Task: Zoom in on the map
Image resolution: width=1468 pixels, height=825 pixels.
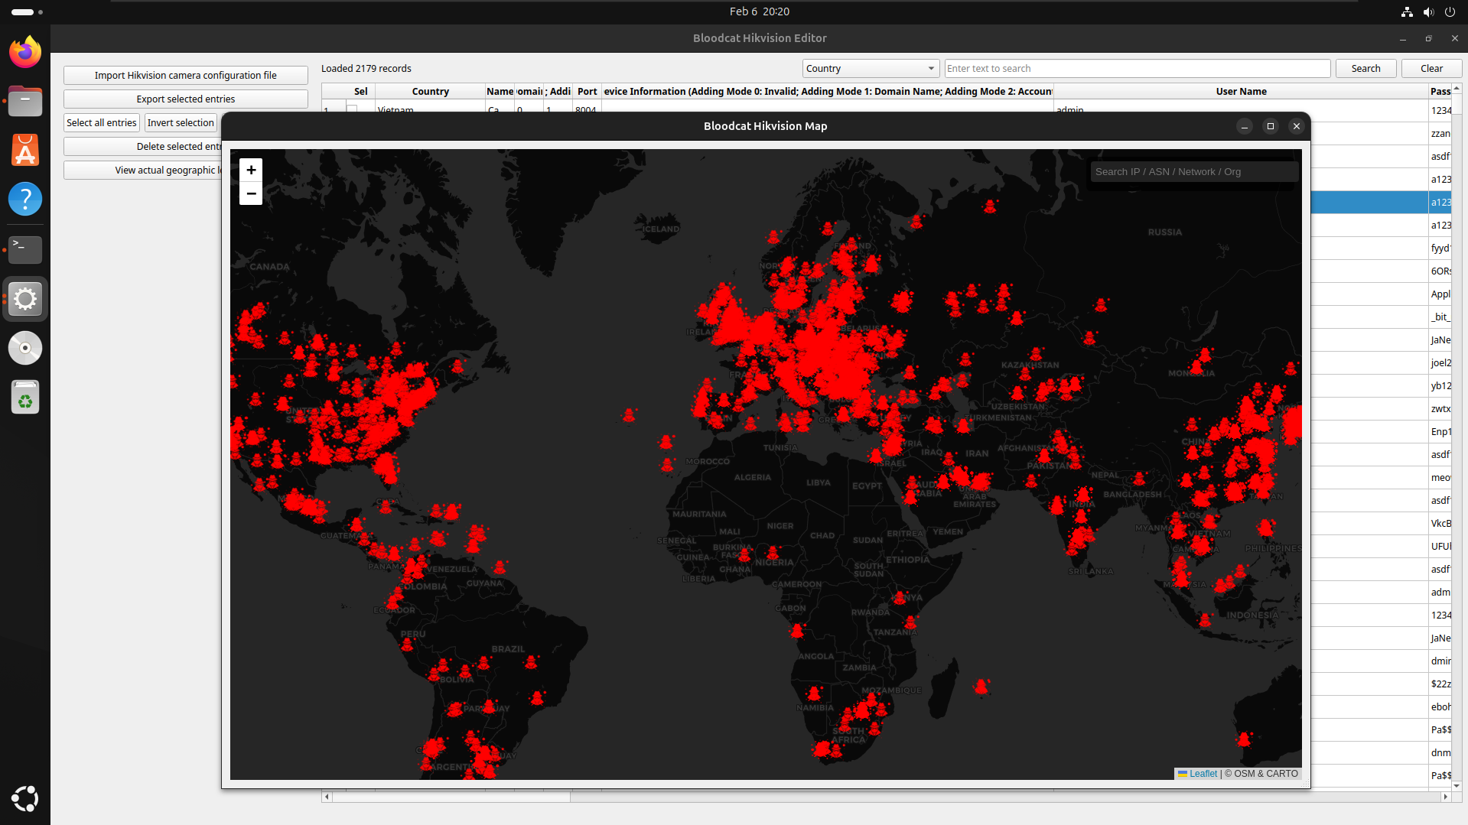Action: pyautogui.click(x=251, y=170)
